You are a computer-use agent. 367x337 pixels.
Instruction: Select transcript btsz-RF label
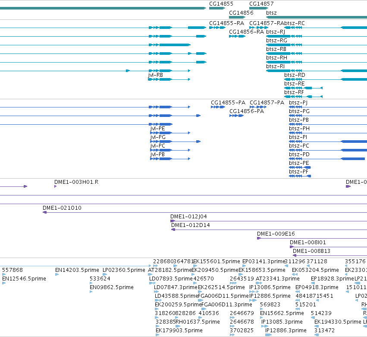294,92
